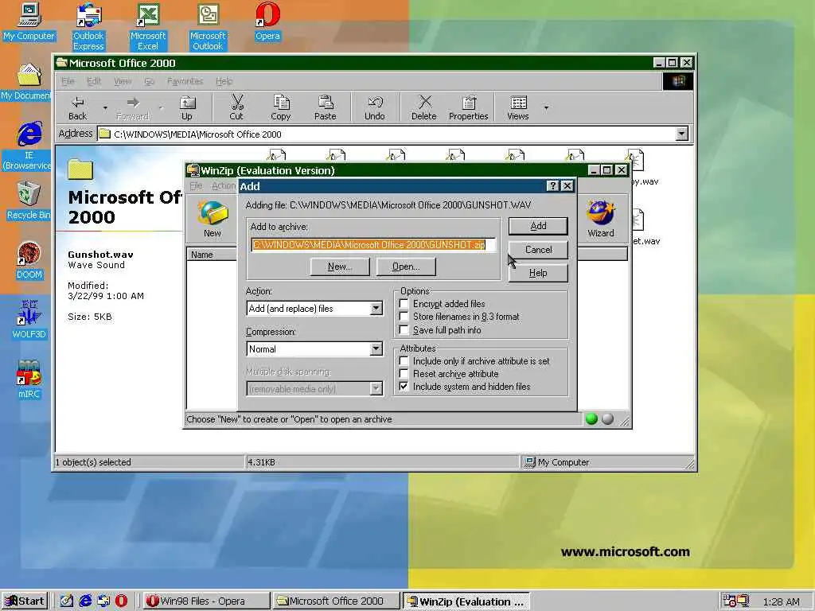Click Views toolbar button
Viewport: 815px width, 611px height.
click(518, 108)
